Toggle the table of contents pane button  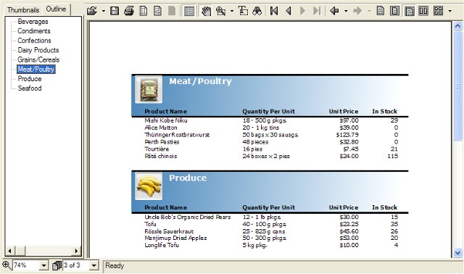[189, 12]
